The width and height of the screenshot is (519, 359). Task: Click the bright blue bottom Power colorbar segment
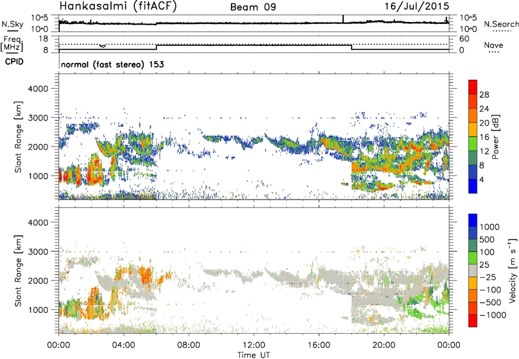click(x=473, y=186)
